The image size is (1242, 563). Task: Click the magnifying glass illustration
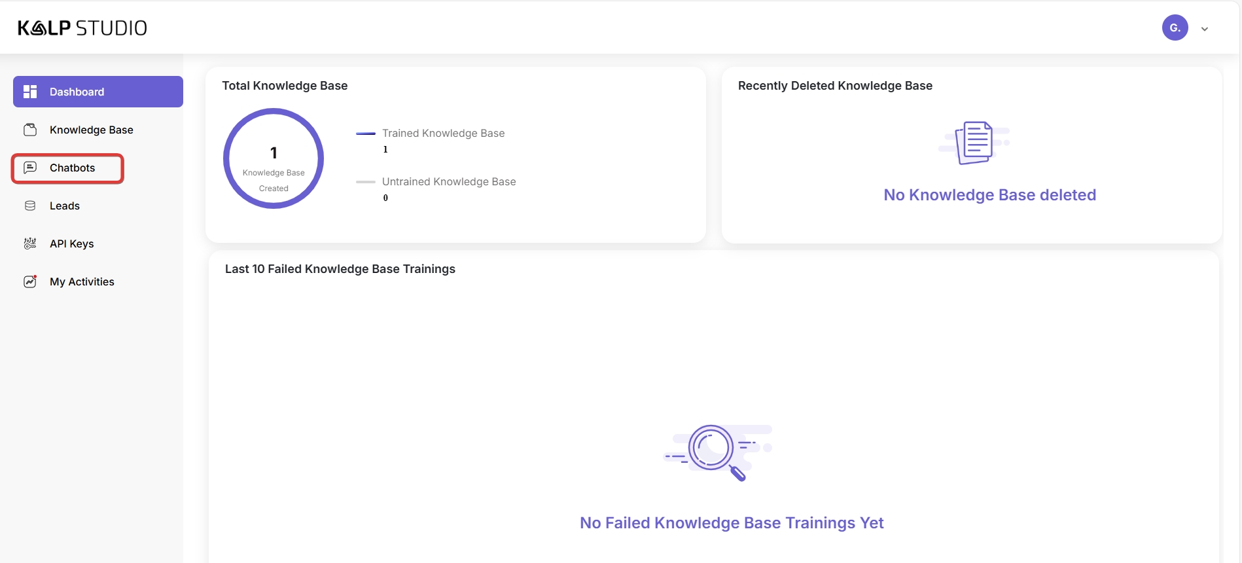click(x=717, y=451)
